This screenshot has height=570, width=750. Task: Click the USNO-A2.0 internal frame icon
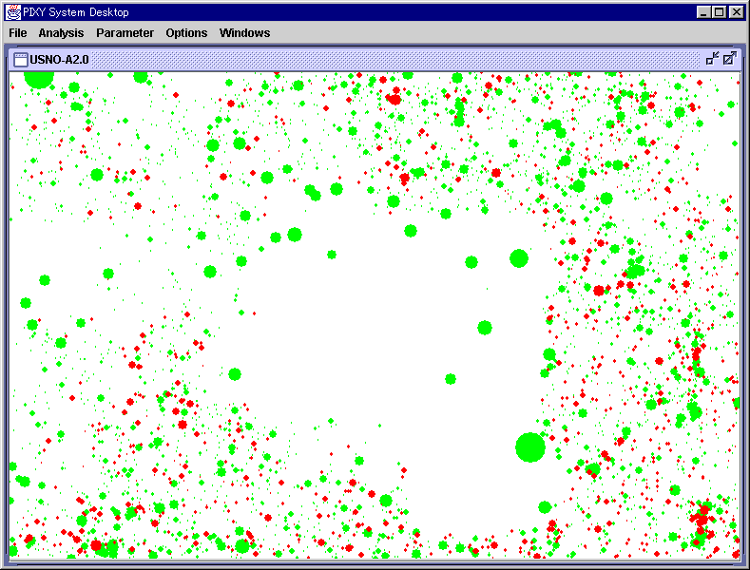[x=21, y=59]
